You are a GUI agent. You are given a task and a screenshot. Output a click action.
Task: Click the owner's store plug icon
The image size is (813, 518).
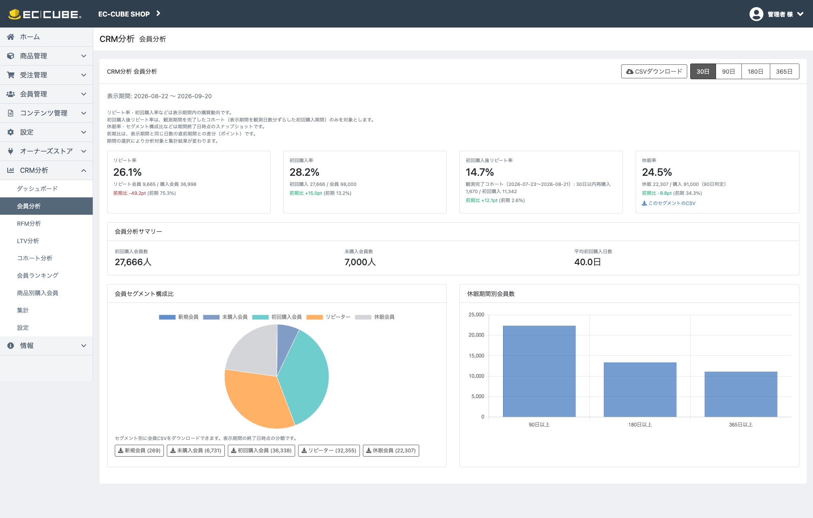click(11, 151)
